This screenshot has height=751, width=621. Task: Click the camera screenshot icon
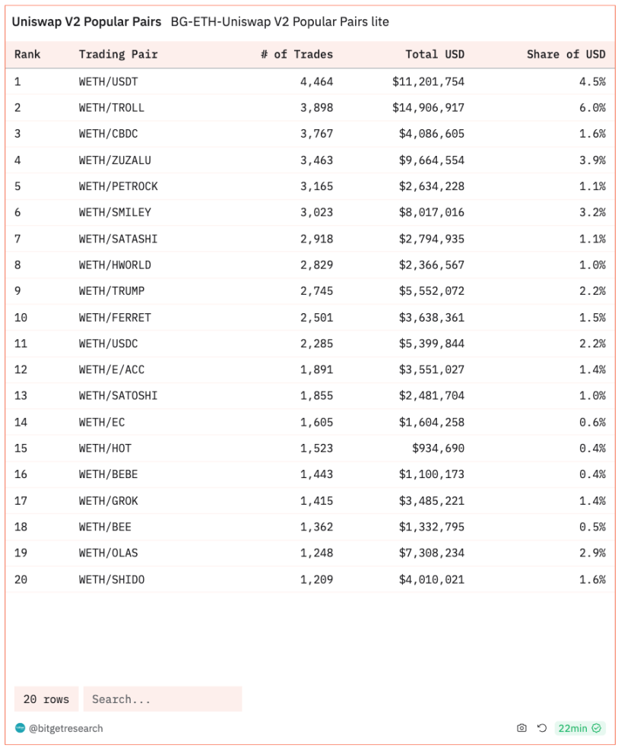(521, 728)
